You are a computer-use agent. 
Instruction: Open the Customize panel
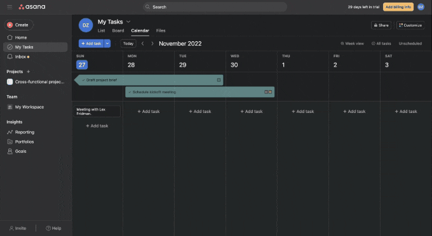click(410, 25)
